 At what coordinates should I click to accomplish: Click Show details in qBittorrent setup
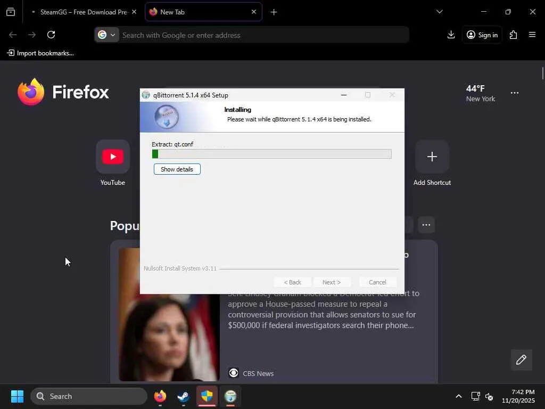click(x=177, y=169)
